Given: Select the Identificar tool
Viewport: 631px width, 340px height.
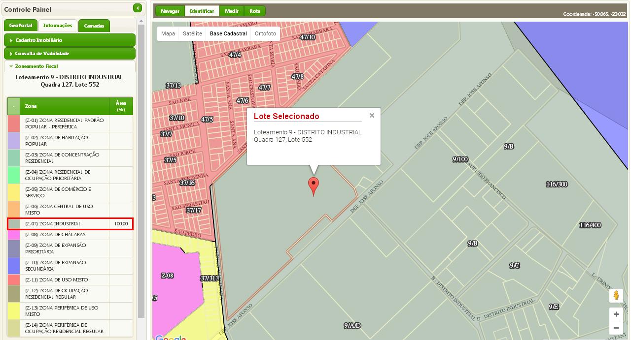Looking at the screenshot, I should coord(202,11).
